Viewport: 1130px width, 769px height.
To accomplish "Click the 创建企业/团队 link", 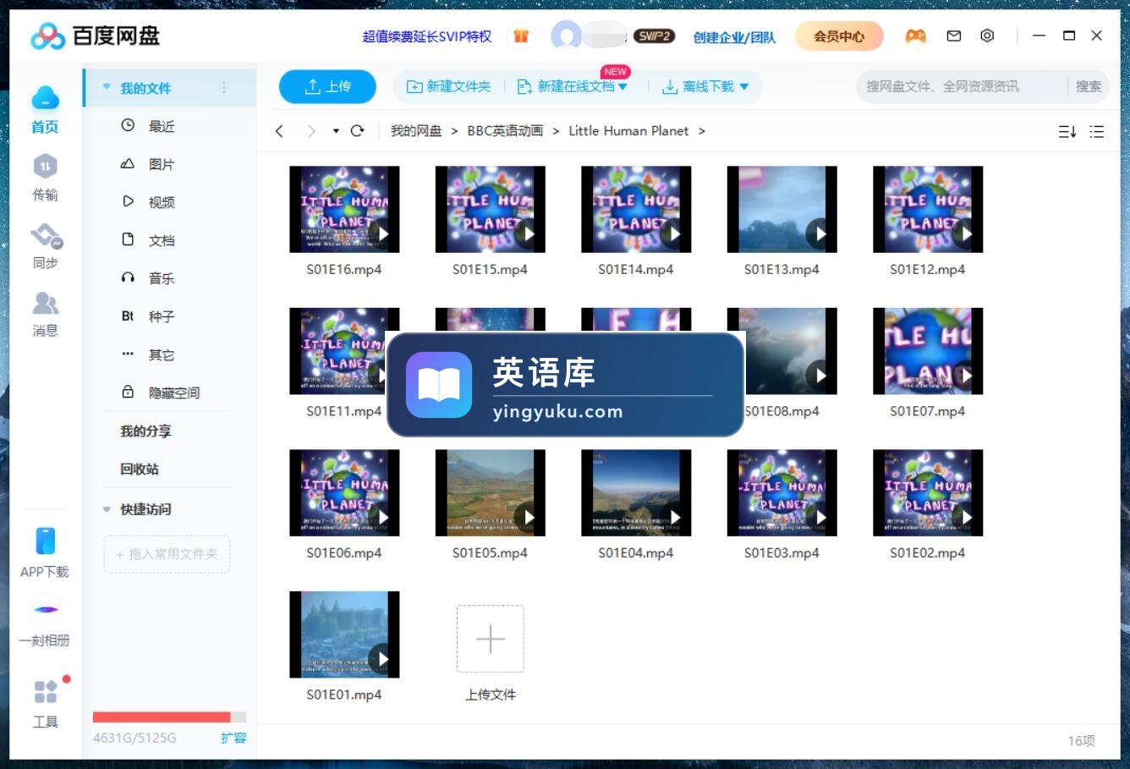I will click(x=734, y=36).
